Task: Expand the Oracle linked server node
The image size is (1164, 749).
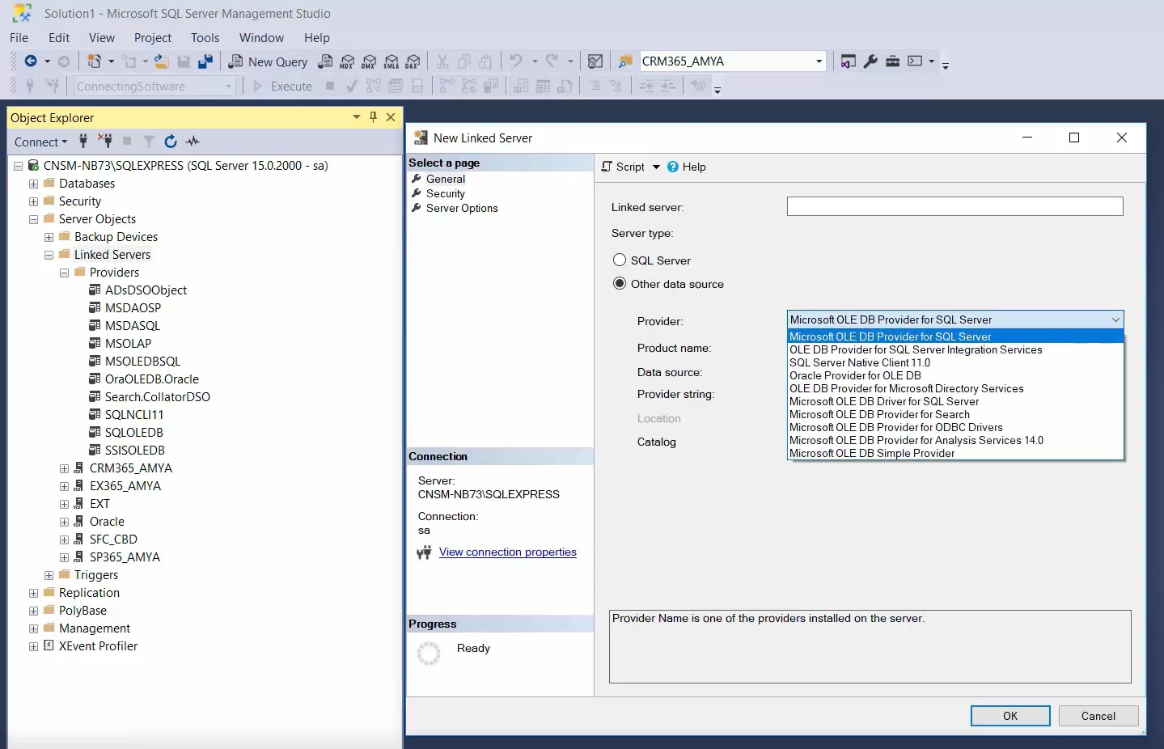Action: 64,522
